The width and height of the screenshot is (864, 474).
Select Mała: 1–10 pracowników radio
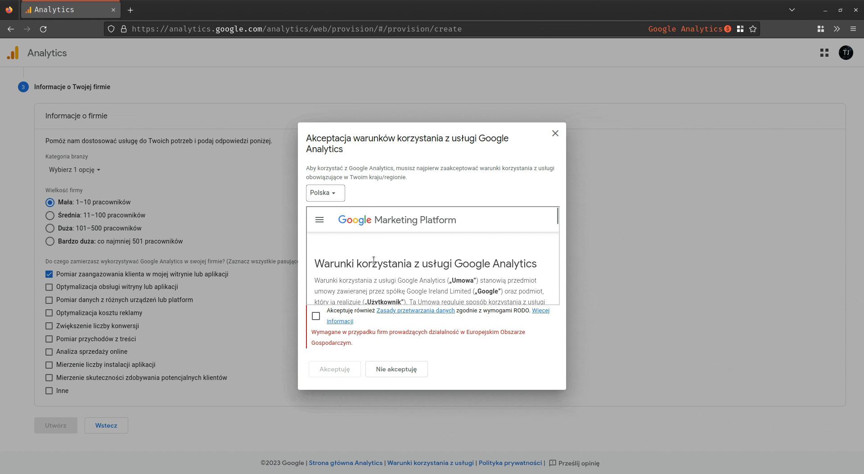coord(50,203)
